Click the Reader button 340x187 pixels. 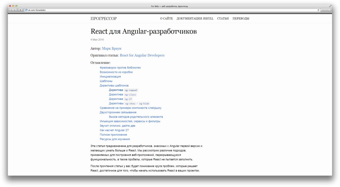tap(326, 10)
